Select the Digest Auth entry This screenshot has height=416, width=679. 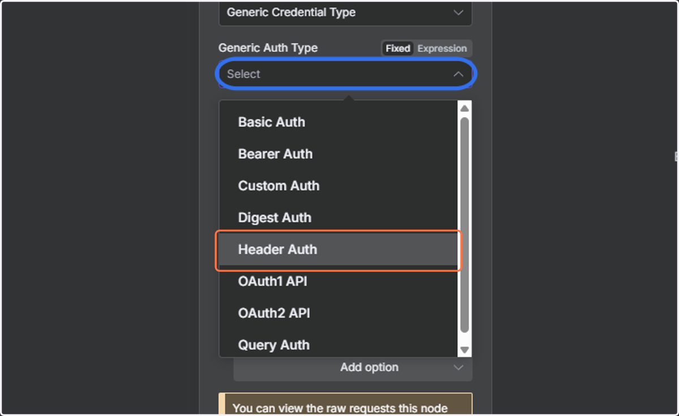[x=338, y=218]
